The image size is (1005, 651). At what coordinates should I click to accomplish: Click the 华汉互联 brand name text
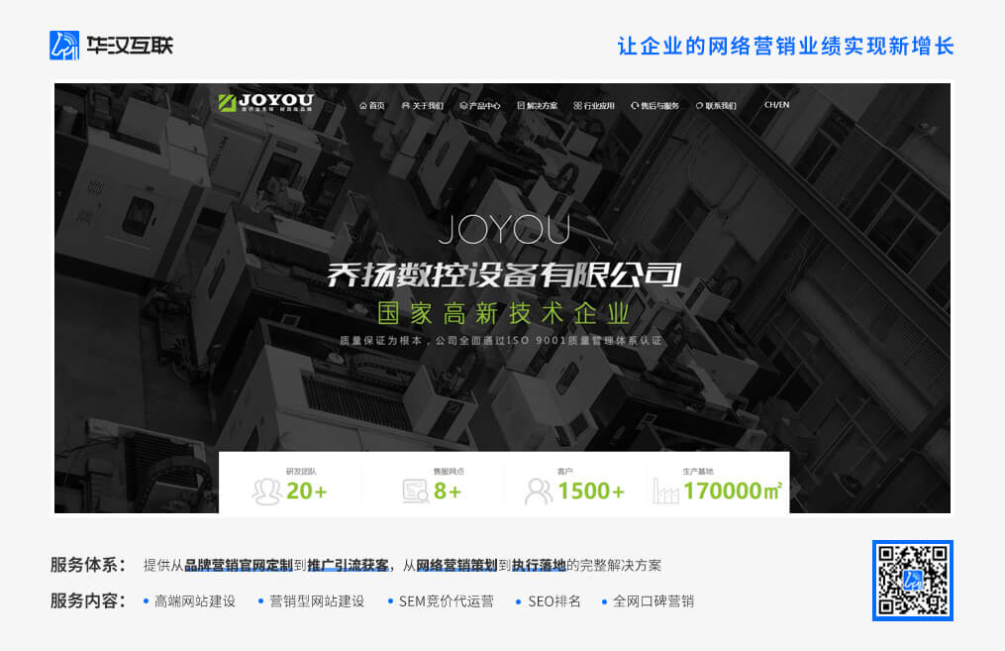click(130, 46)
